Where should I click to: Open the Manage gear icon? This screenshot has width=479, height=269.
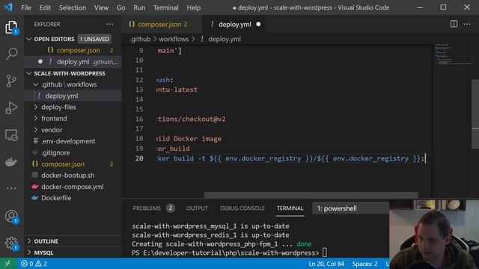(12, 244)
